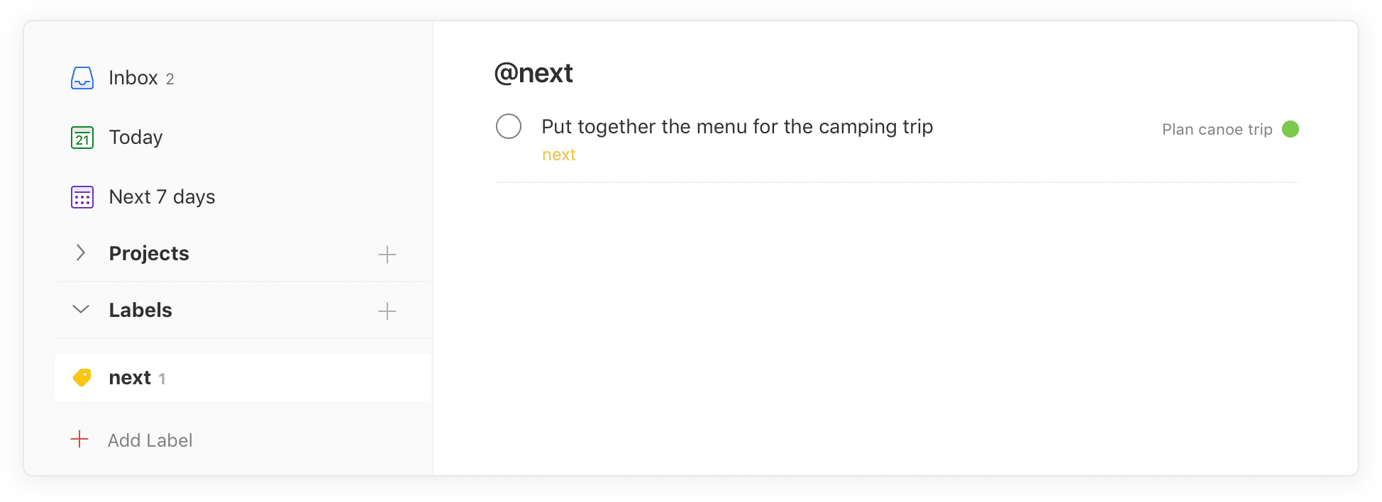Click the yellow tag icon for next label

82,378
